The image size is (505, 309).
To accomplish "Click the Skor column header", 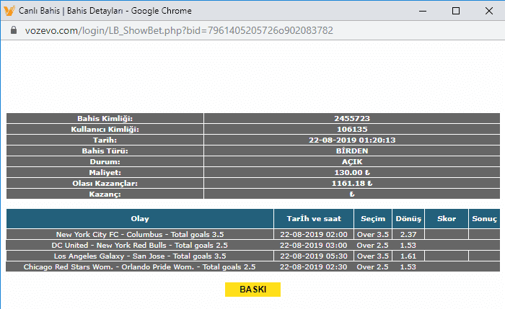I will tap(447, 219).
